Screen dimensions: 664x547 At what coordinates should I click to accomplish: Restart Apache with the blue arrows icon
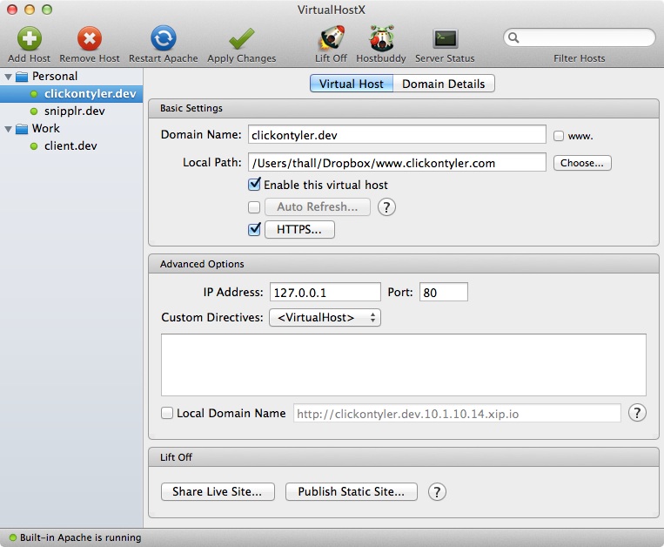(163, 38)
